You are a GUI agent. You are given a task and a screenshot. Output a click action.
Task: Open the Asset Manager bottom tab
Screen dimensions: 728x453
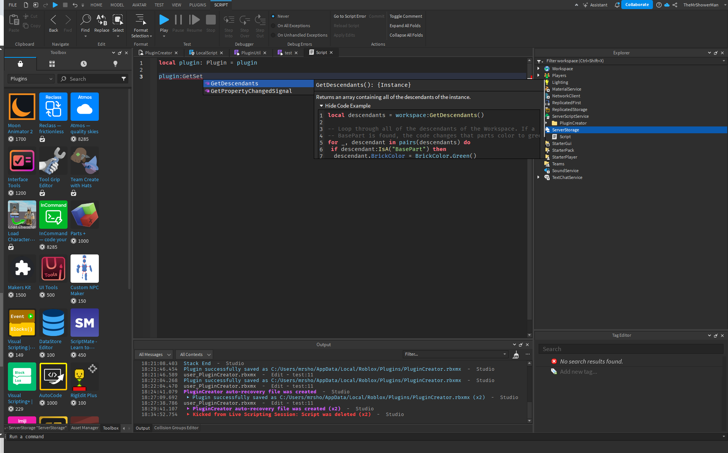pyautogui.click(x=84, y=428)
